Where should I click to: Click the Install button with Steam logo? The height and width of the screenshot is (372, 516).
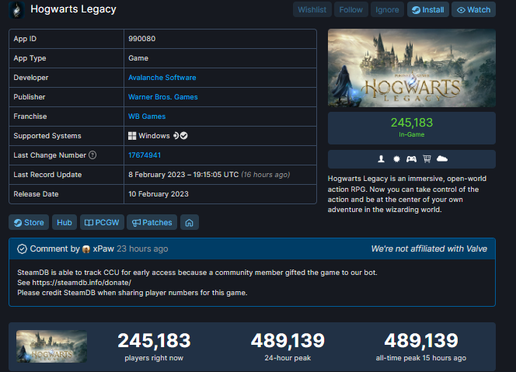428,10
